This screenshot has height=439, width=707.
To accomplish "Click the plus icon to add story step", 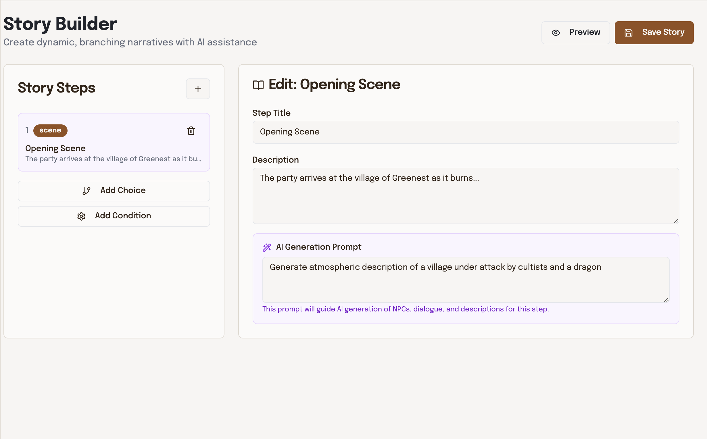I will [x=198, y=89].
